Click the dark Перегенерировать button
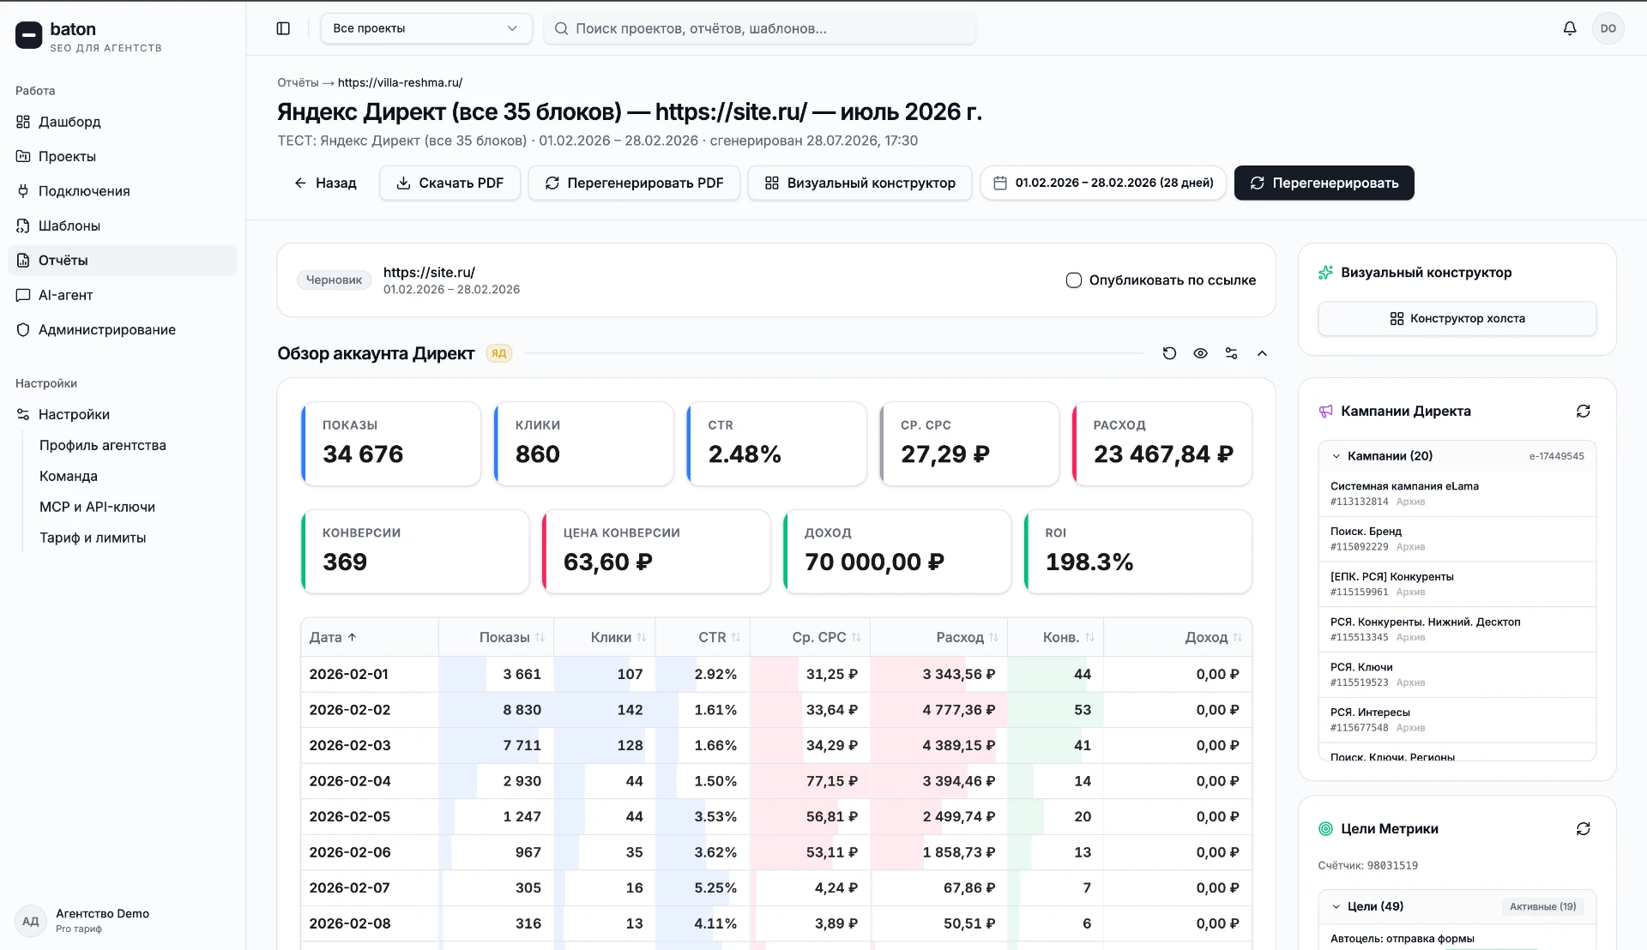1647x950 pixels. (1324, 183)
